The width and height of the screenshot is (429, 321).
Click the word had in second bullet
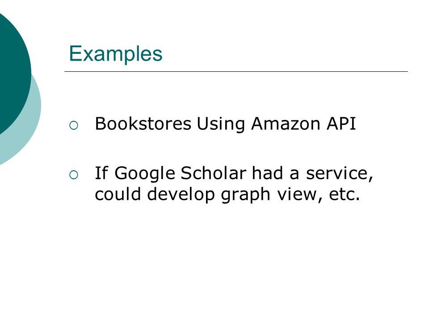click(x=267, y=173)
